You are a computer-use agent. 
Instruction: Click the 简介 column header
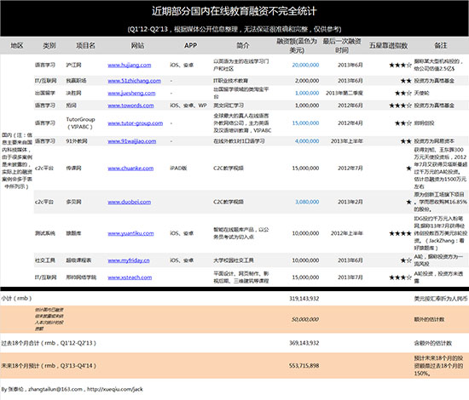click(x=242, y=45)
